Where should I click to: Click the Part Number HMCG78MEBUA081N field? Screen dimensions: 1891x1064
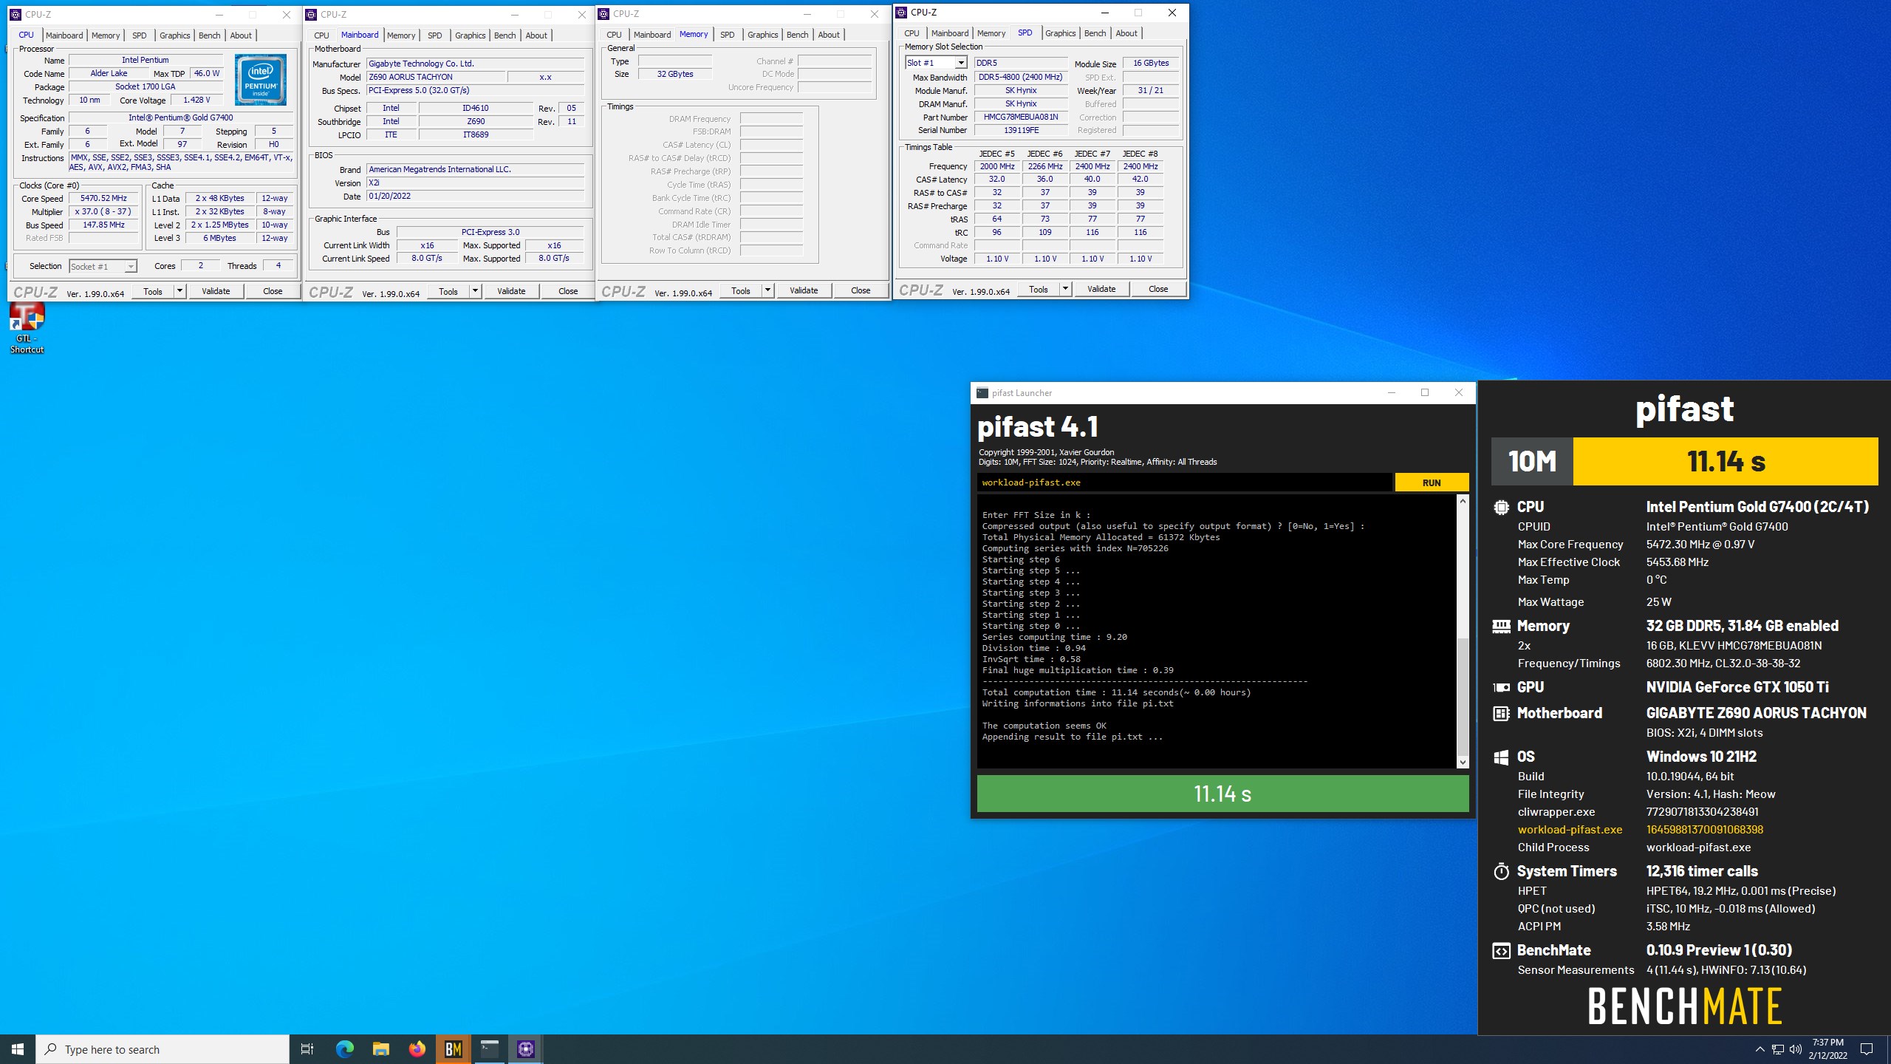click(1021, 117)
